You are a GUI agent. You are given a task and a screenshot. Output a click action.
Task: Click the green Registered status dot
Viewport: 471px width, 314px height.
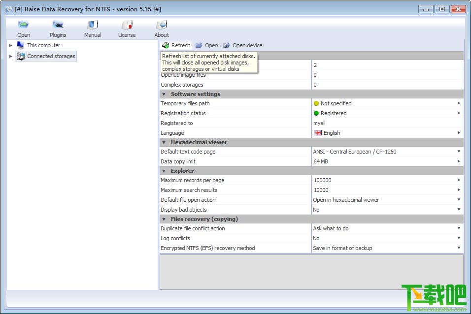point(316,113)
